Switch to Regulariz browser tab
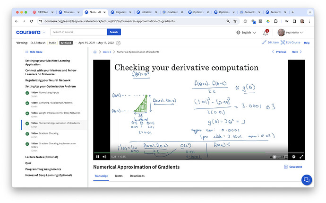Screen dimensions: 326x203 (121, 12)
